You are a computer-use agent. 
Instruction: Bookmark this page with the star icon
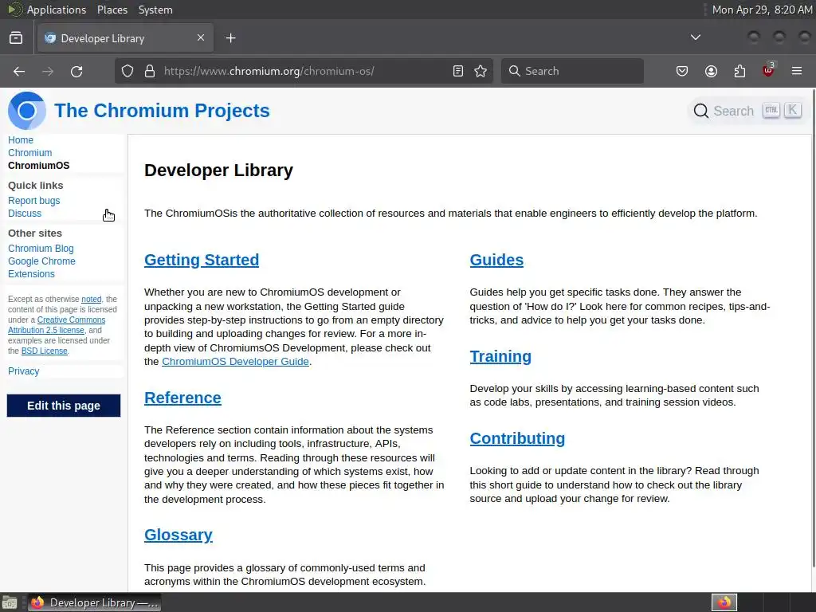click(x=481, y=71)
